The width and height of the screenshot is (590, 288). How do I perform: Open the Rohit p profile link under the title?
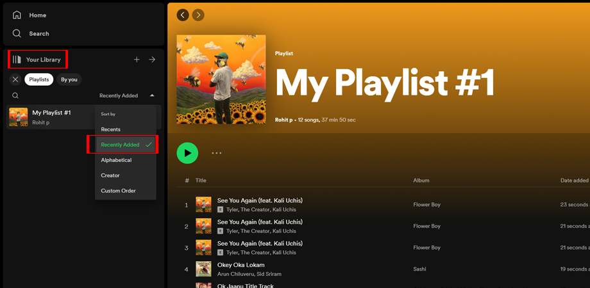pyautogui.click(x=284, y=120)
